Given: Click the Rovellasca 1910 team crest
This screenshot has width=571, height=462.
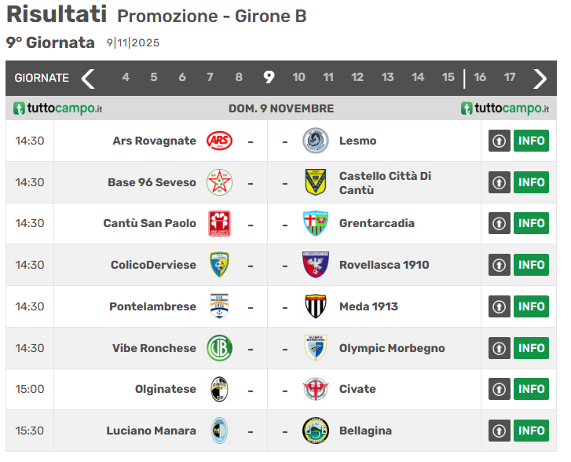Looking at the screenshot, I should pos(316,265).
